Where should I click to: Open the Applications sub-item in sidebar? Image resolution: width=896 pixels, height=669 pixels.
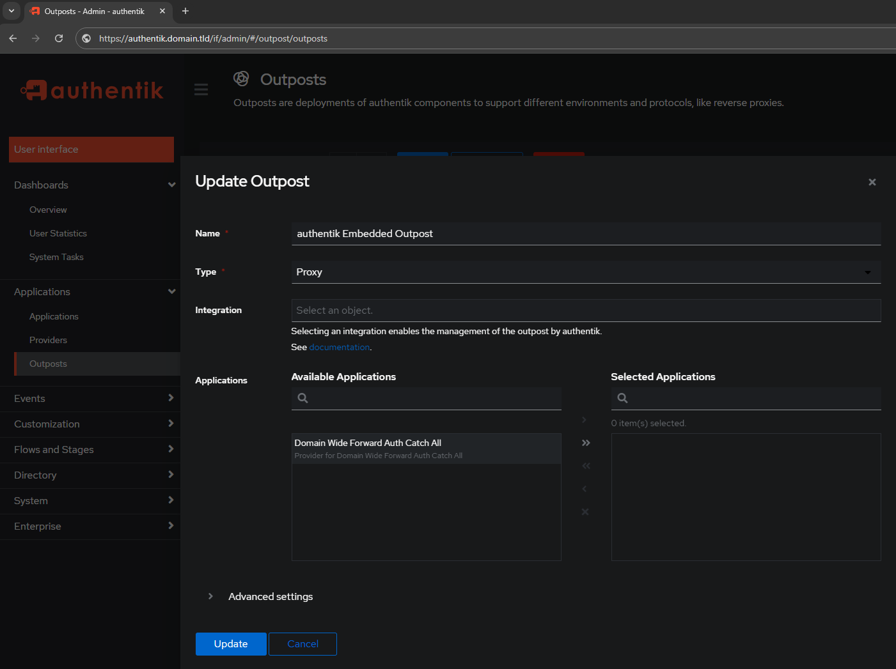point(54,316)
